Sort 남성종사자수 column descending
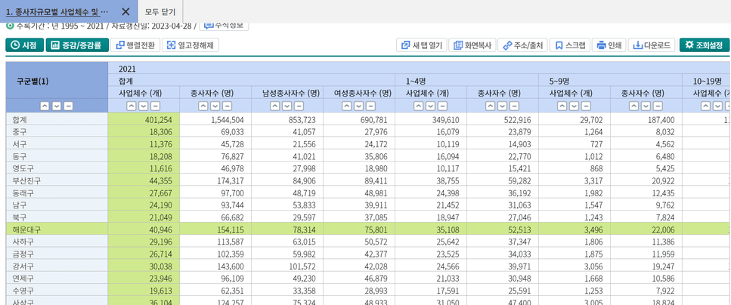 287,106
